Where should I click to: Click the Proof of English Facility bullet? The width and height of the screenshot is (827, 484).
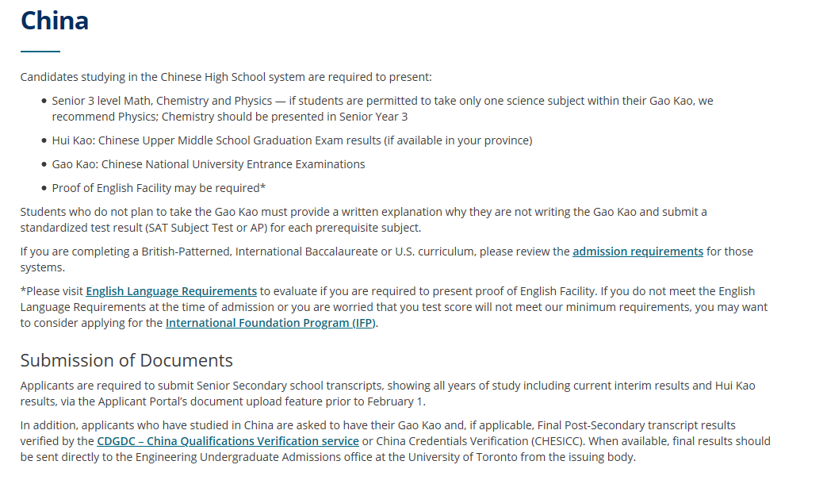(x=159, y=188)
